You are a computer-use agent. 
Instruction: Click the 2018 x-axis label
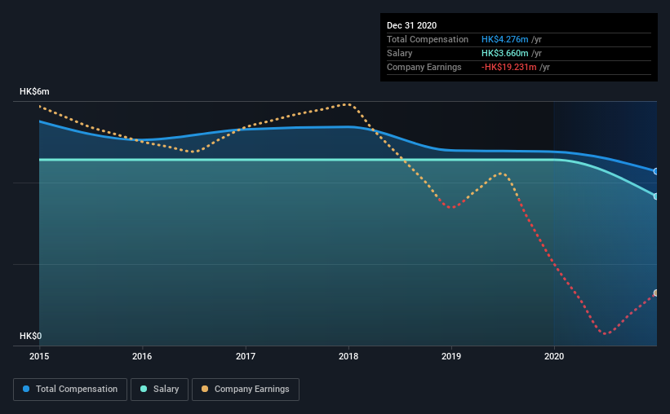pyautogui.click(x=348, y=356)
